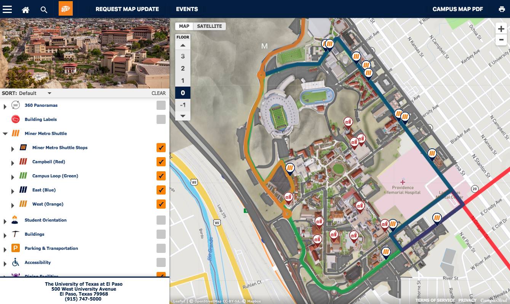Select floor 2
This screenshot has width=510, height=304.
point(183,69)
